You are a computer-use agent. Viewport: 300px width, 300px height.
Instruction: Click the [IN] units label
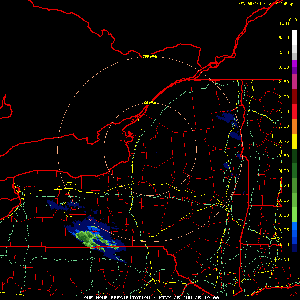284,23
